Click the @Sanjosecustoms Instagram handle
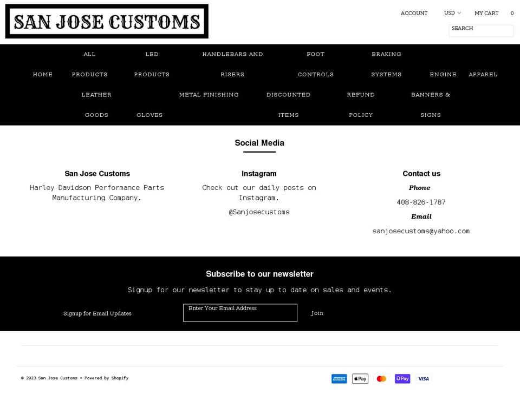This screenshot has width=520, height=394. click(259, 212)
